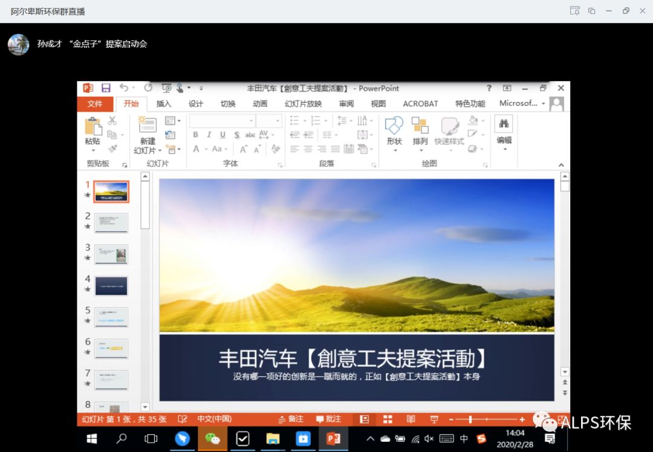The width and height of the screenshot is (653, 452).
Task: Click the Clear All Formatting eraser icon
Action: 276,149
